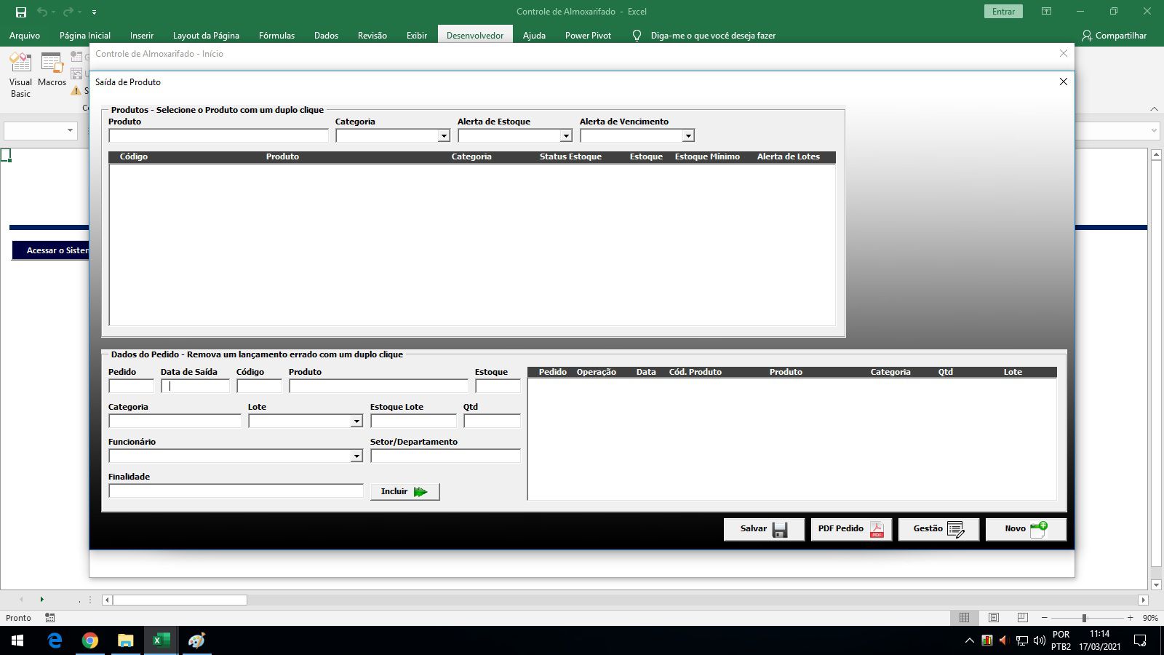Open the Alerta de Estoque dropdown
The width and height of the screenshot is (1164, 655).
566,136
